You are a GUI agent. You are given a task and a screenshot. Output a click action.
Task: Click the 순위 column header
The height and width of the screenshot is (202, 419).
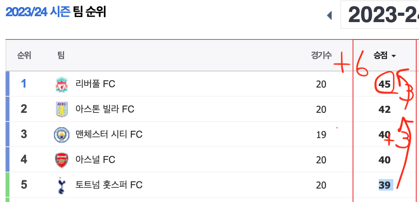coord(25,56)
